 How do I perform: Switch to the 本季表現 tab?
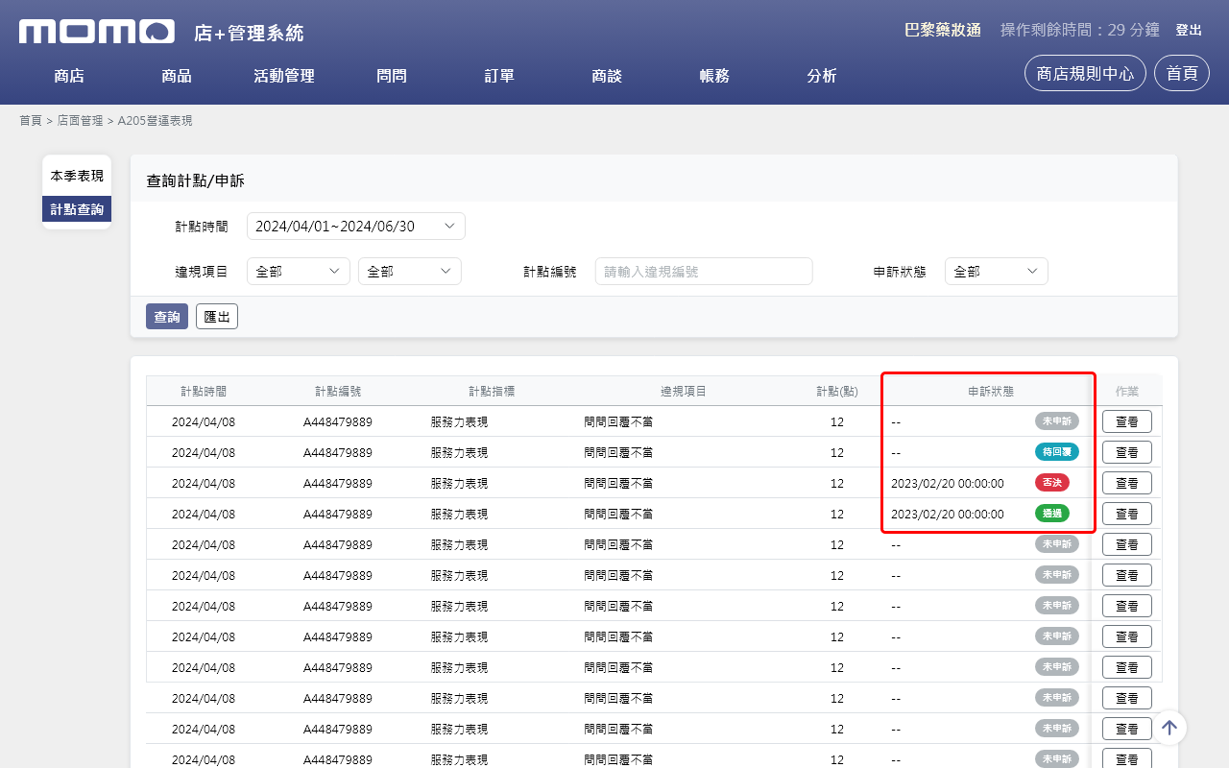[x=77, y=177]
